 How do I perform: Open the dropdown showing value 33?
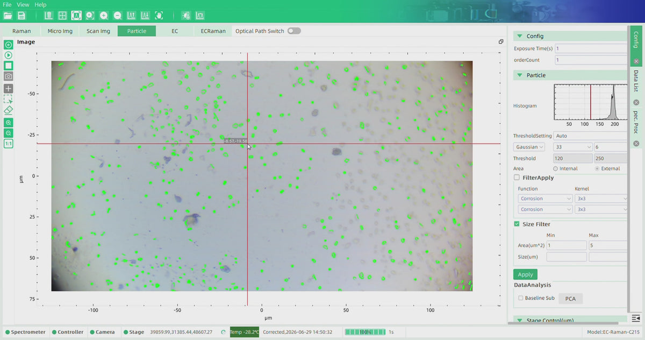tap(573, 147)
